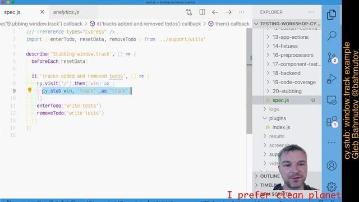
Task: Expand the 20-stubbing folder
Action: [x=287, y=91]
